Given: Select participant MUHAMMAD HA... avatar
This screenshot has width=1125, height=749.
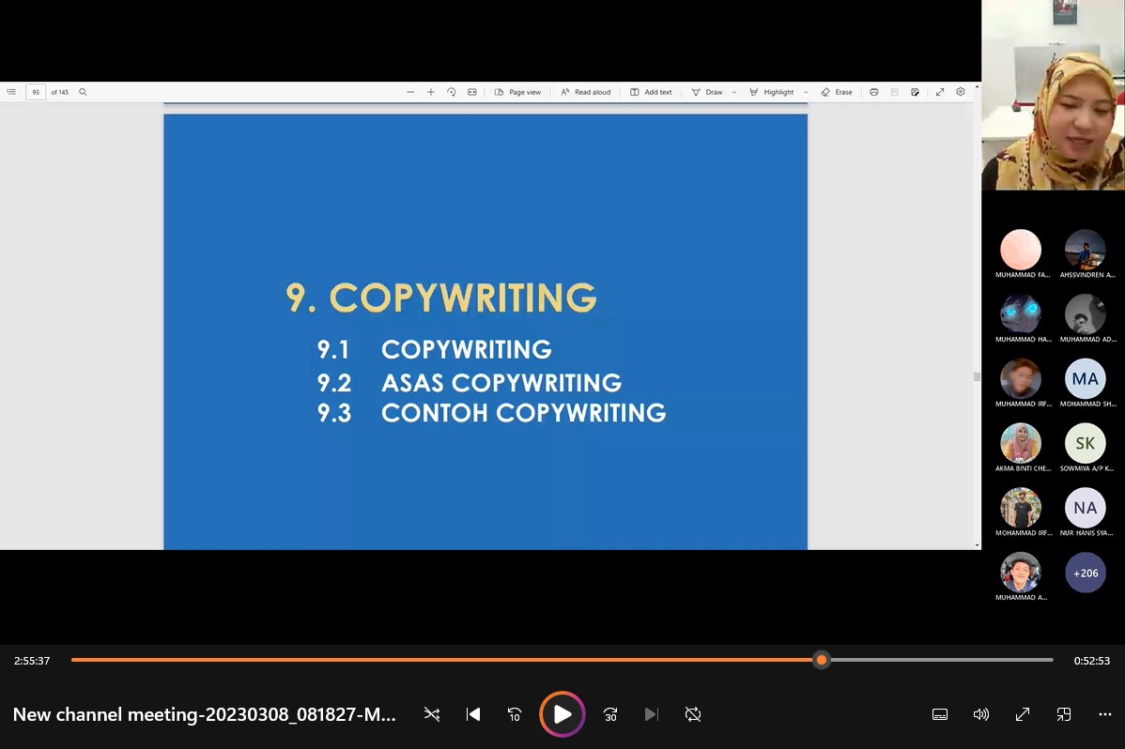Looking at the screenshot, I should (1020, 314).
